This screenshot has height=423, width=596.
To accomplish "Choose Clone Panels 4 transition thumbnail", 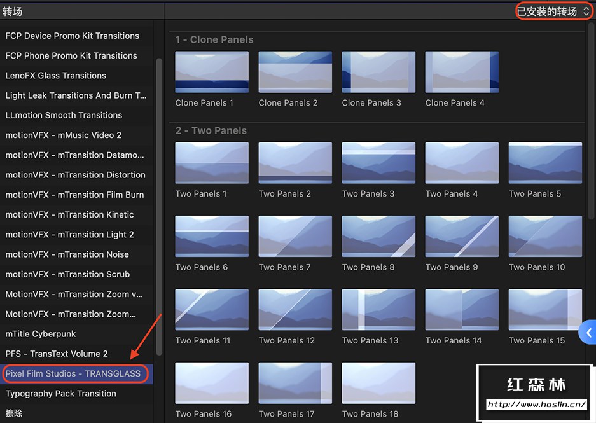I will [x=462, y=72].
